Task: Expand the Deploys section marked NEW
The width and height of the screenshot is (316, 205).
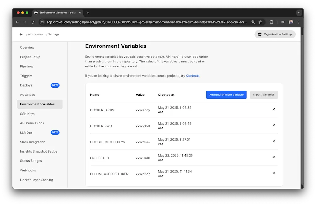Action: tap(26, 85)
